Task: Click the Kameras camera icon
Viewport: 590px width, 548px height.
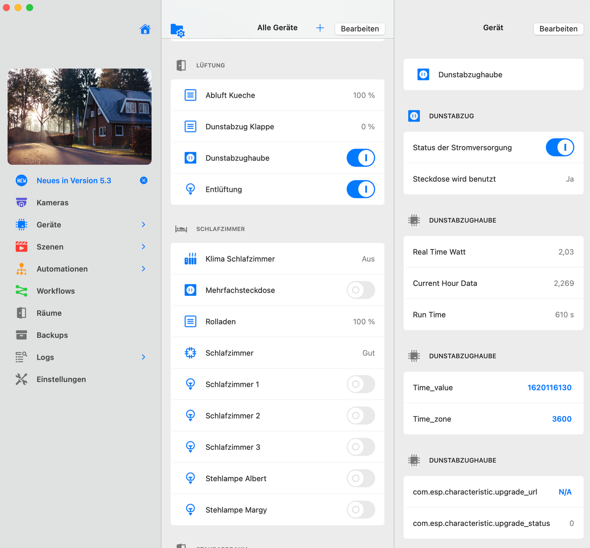Action: pyautogui.click(x=21, y=203)
